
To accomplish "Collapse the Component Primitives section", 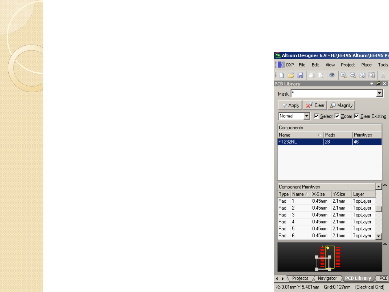I will coord(385,185).
